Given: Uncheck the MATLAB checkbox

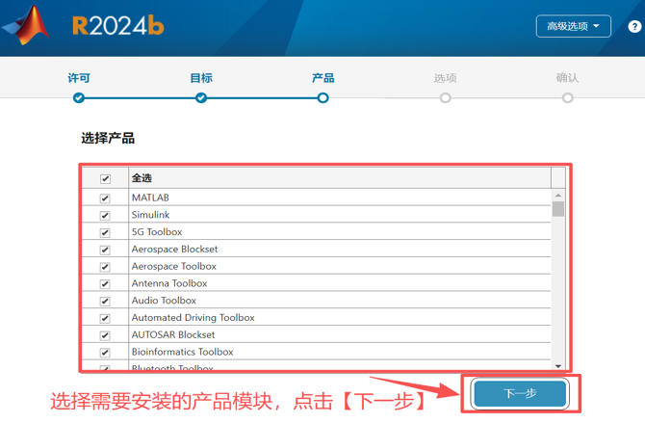Looking at the screenshot, I should tap(105, 198).
